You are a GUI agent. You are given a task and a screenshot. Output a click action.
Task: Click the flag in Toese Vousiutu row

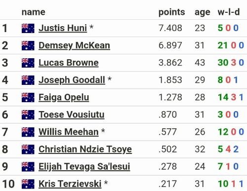click(x=28, y=115)
